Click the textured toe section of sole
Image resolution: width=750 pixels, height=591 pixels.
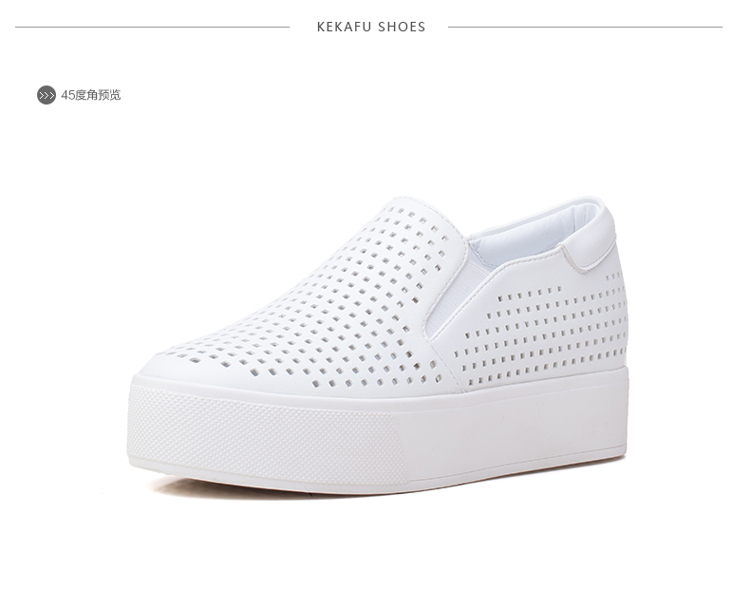[x=268, y=435]
